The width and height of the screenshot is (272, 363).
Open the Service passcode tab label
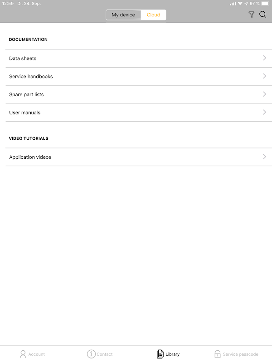tap(240, 354)
